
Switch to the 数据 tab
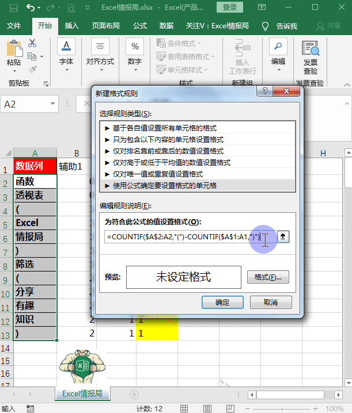[166, 26]
